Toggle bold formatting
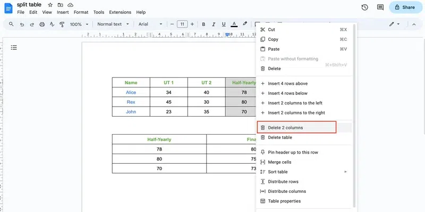 (x=203, y=24)
